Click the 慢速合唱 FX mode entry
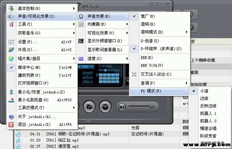This screenshot has height=149, width=232. [208, 128]
